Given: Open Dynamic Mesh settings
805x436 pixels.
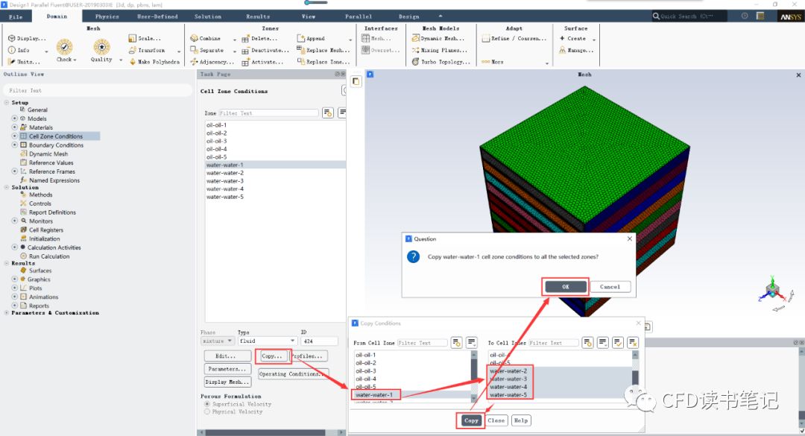Looking at the screenshot, I should pos(438,39).
